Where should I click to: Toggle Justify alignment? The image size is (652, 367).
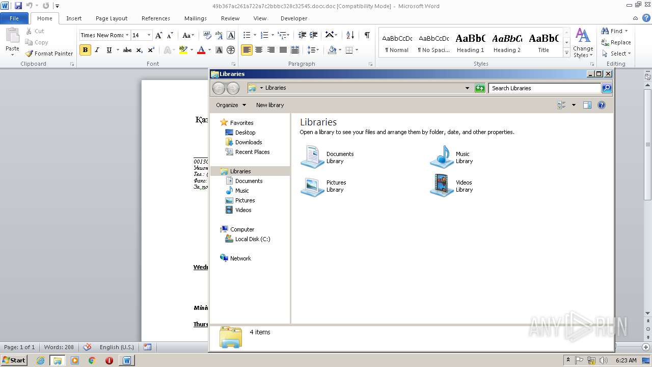point(283,50)
